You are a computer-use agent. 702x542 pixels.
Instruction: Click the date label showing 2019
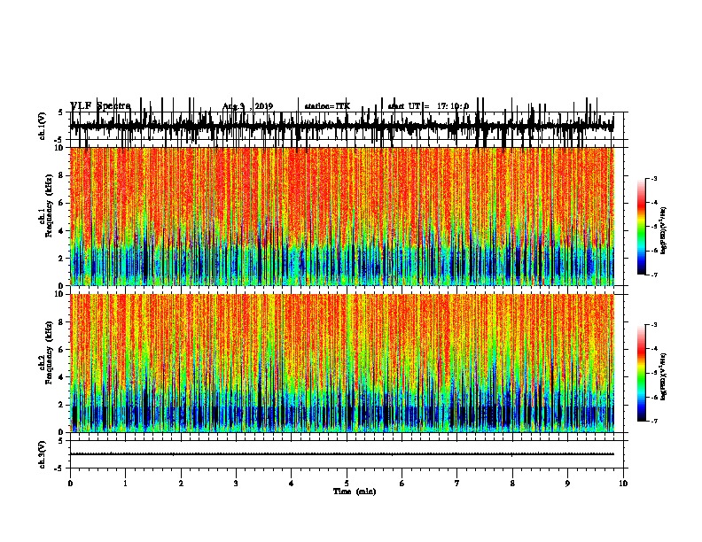click(248, 106)
